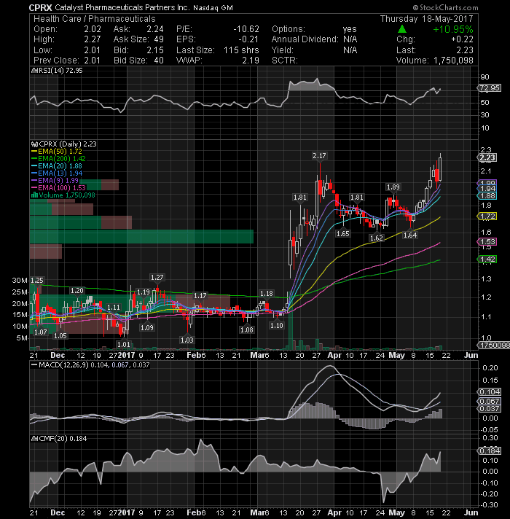Click the EMA(100) 1.53 legend entry
This screenshot has width=510, height=519.
tap(58, 187)
